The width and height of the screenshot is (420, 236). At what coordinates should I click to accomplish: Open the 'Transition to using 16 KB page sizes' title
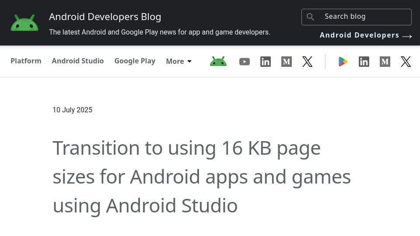click(202, 177)
